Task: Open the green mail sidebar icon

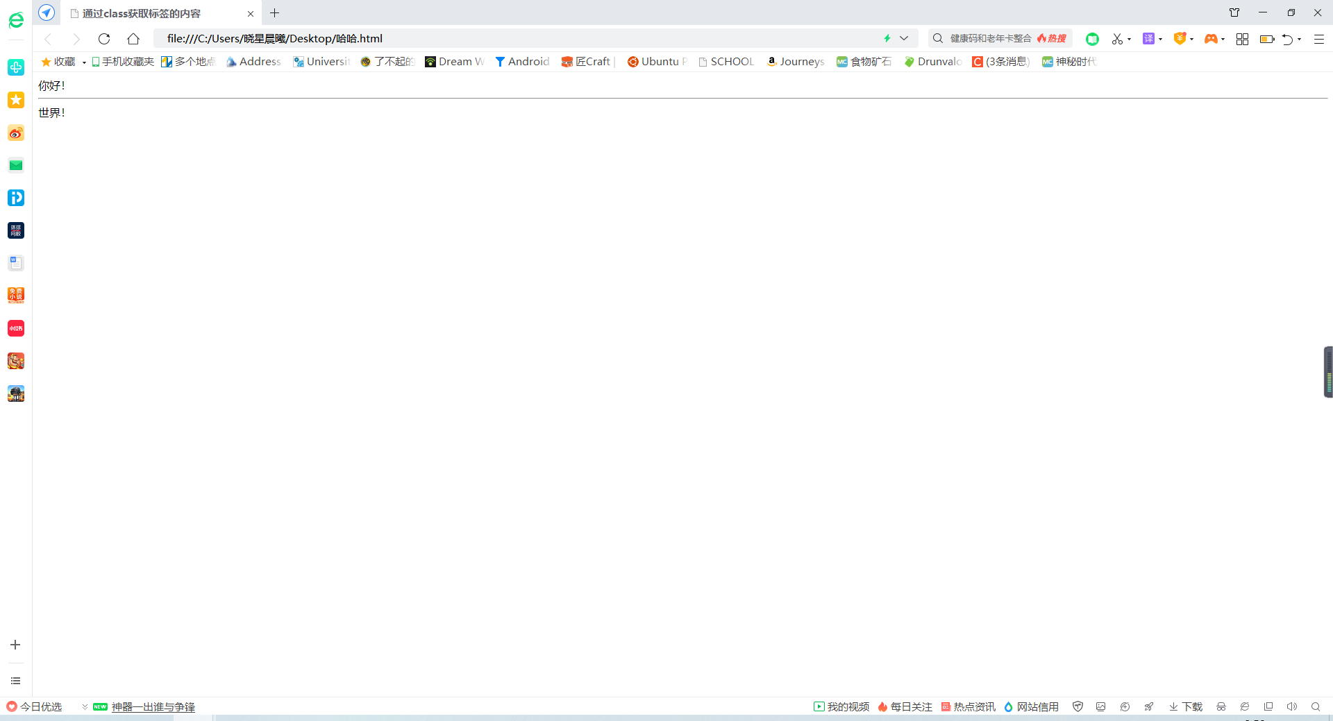Action: pos(16,165)
